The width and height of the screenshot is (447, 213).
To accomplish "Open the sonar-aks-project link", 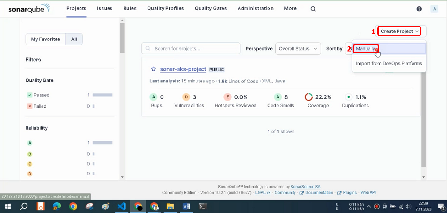I will 183,69.
